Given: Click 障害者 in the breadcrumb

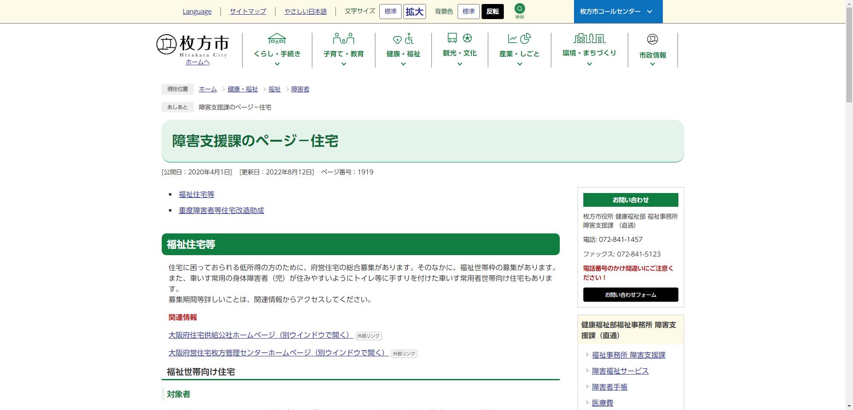Looking at the screenshot, I should (x=300, y=89).
